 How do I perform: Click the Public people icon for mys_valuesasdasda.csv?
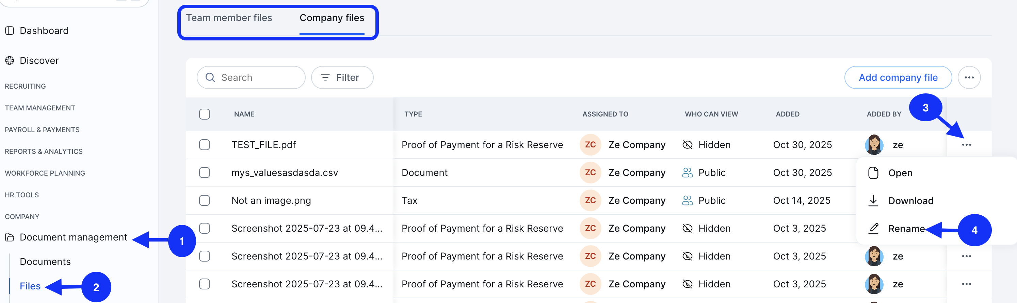[687, 173]
